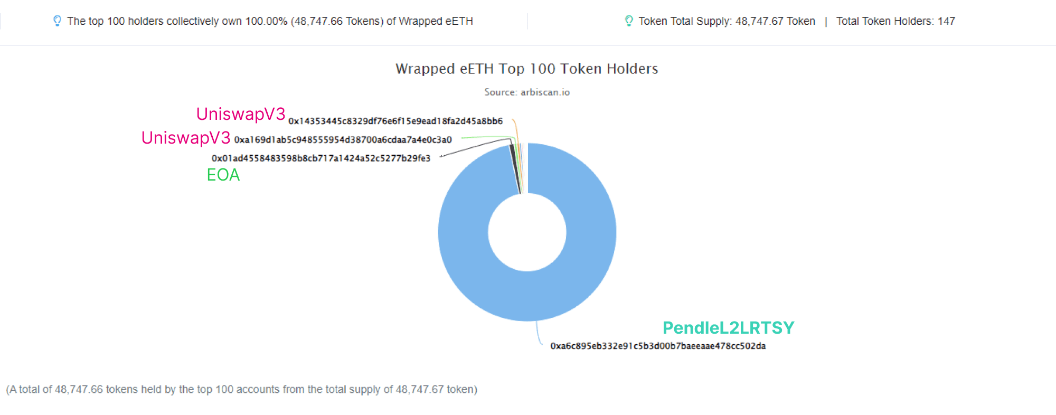
Task: Click the PendleL2LRTSY annotation label
Action: pos(728,328)
